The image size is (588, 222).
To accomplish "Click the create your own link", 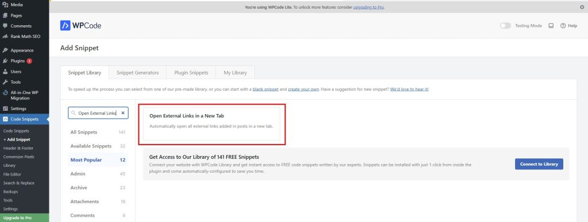I will pyautogui.click(x=303, y=89).
